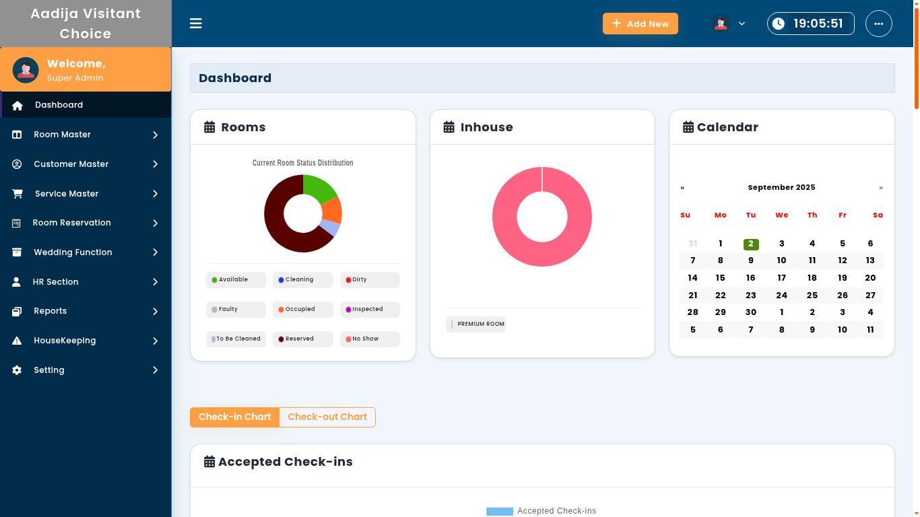
Task: Switch to the Check-out Chart tab
Action: (327, 417)
